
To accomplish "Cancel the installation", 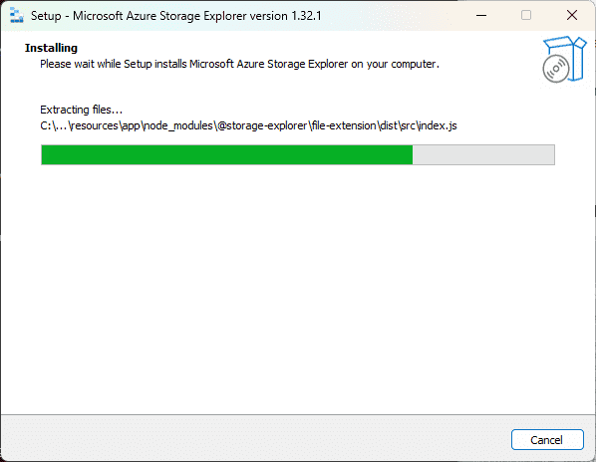I will (547, 440).
